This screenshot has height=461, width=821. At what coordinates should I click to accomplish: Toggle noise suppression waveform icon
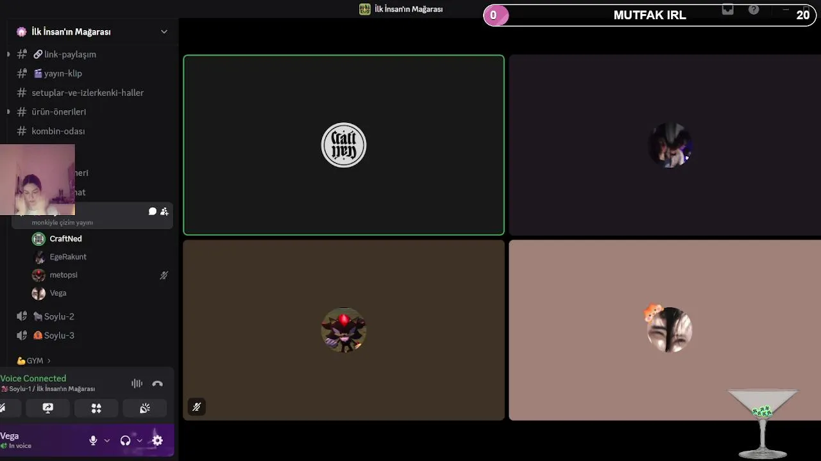[x=137, y=384]
